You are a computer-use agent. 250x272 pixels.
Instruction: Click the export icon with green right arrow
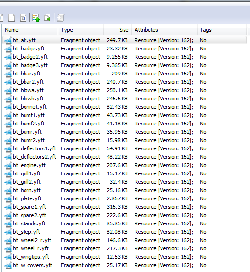click(48, 18)
